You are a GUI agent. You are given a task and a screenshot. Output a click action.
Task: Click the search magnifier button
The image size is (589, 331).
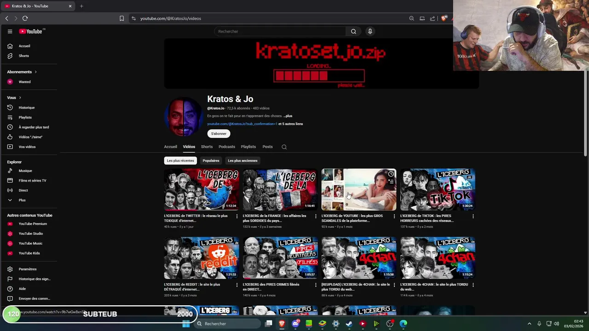click(x=353, y=31)
